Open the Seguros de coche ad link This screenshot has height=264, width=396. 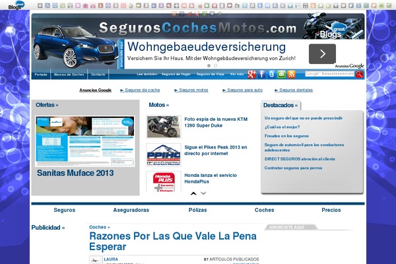pos(140,90)
